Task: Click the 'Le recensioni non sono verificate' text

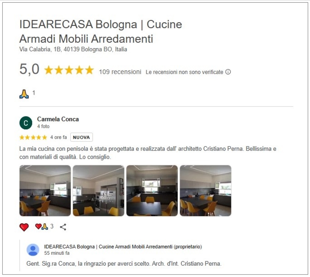Action: 184,72
